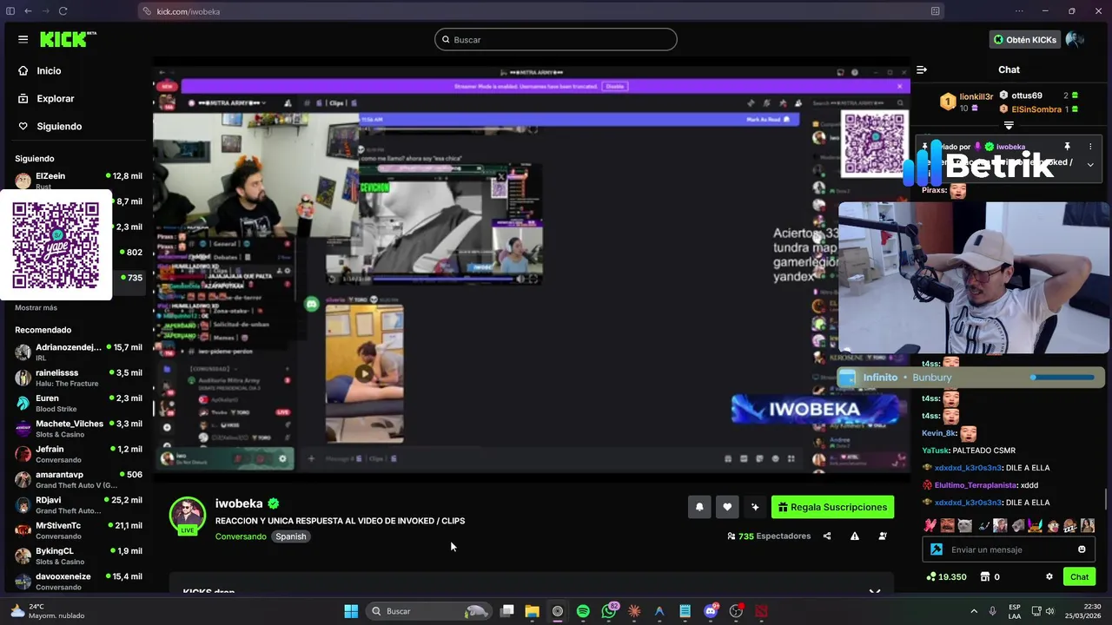Screen dimensions: 1112x625
Task: Open reader view icon in address bar
Action: 935,11
